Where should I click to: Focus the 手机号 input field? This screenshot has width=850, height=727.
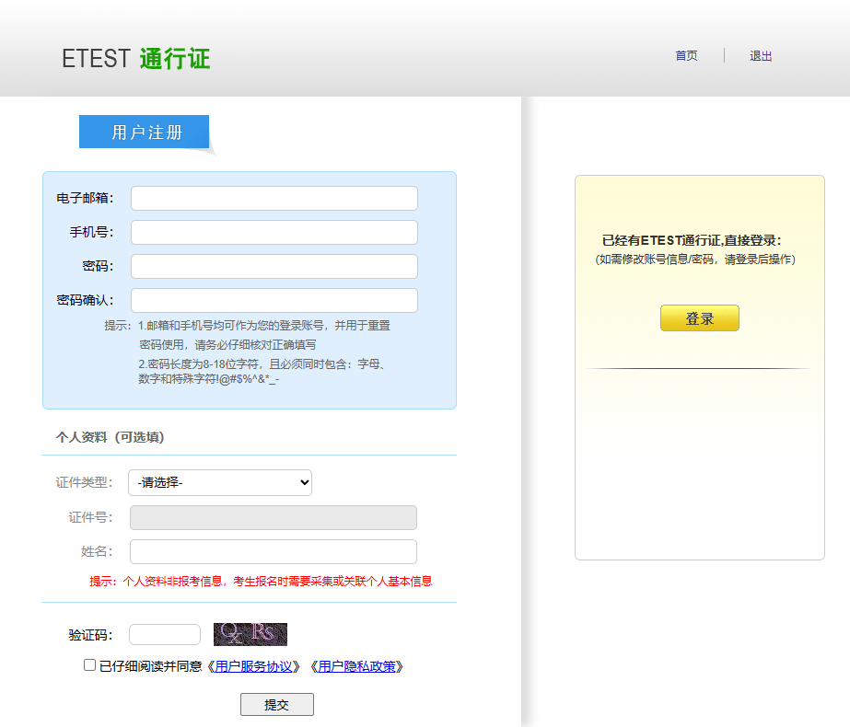[x=274, y=233]
